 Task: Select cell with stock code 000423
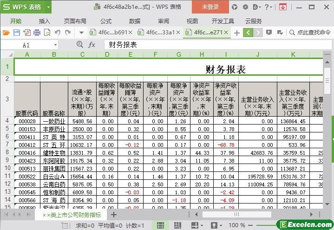click(x=27, y=161)
